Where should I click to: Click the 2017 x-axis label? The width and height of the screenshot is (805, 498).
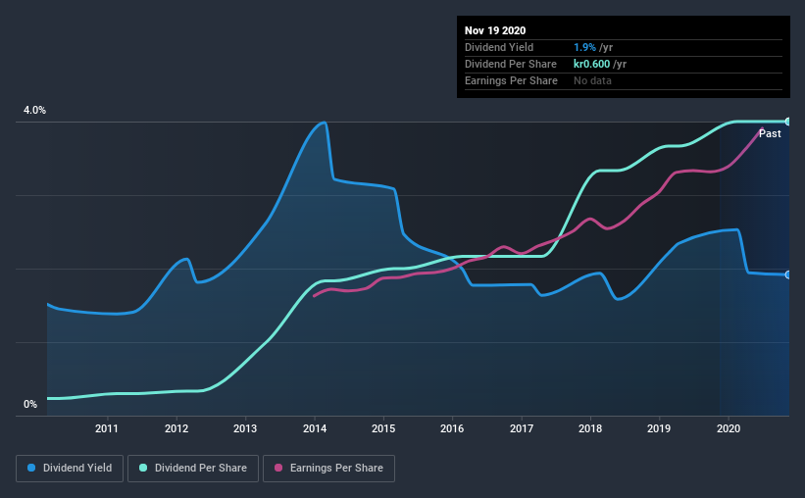pyautogui.click(x=522, y=428)
